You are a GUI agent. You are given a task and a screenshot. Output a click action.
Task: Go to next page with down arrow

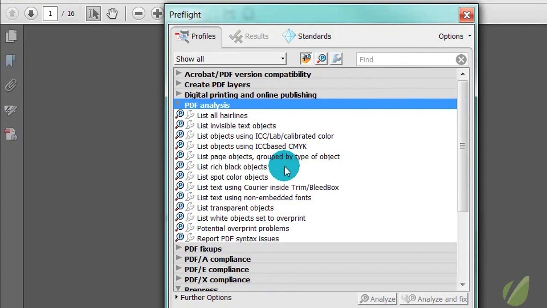coord(31,14)
